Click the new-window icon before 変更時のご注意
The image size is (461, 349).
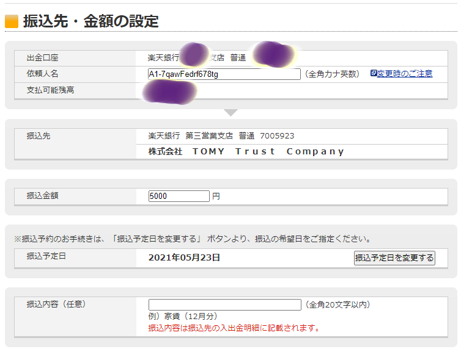[374, 73]
